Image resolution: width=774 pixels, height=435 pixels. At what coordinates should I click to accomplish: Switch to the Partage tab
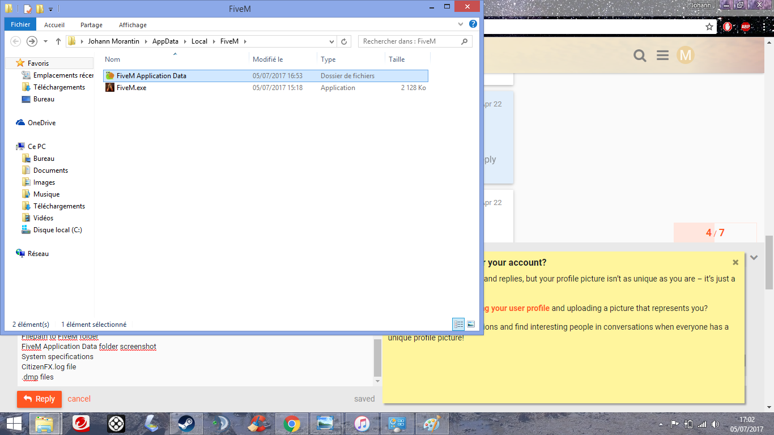coord(91,25)
